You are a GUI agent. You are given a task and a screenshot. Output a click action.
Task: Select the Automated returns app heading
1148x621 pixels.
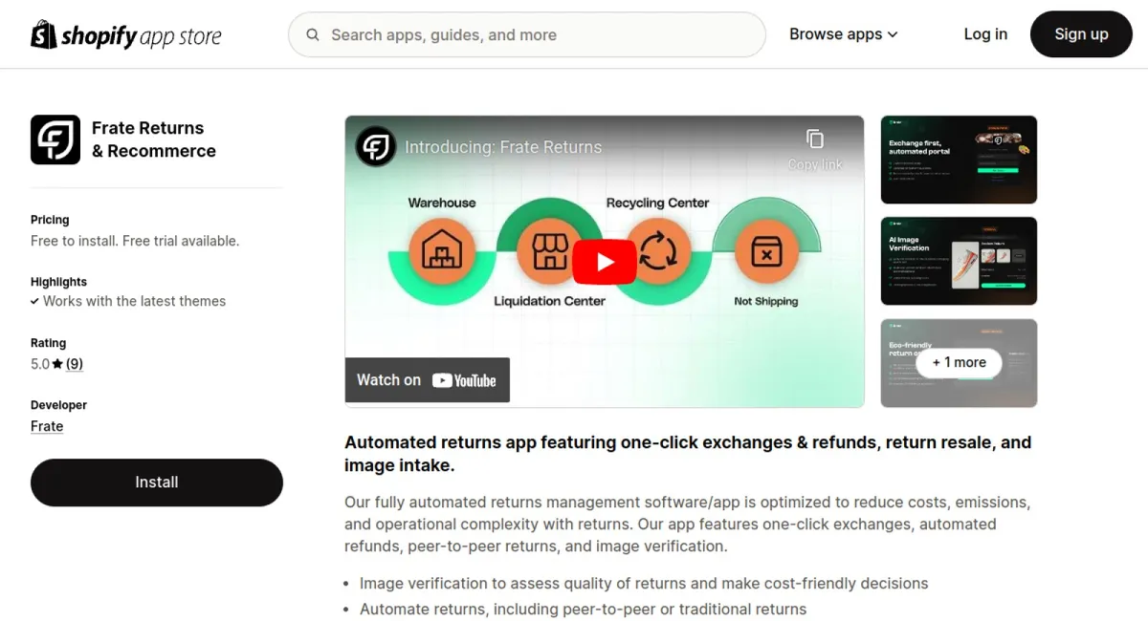pos(688,454)
